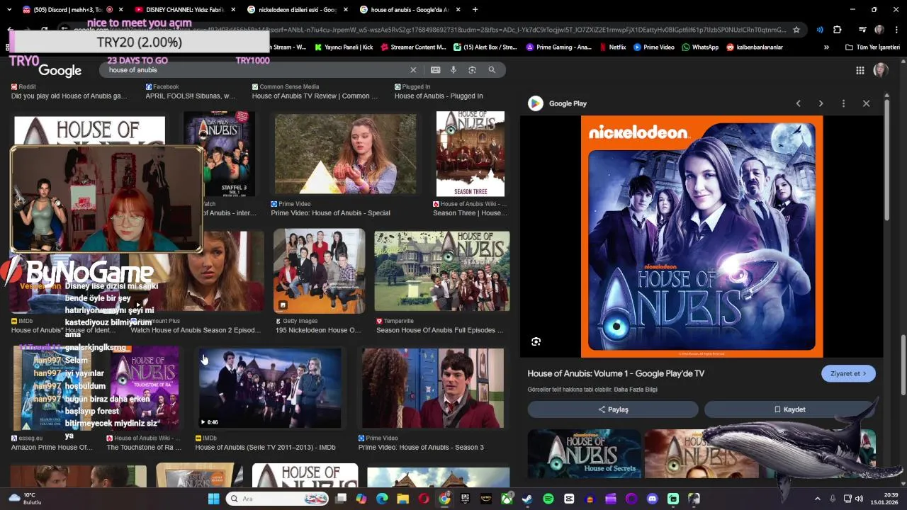
Task: Open House of Anubis Volume 1 title link
Action: 616,373
